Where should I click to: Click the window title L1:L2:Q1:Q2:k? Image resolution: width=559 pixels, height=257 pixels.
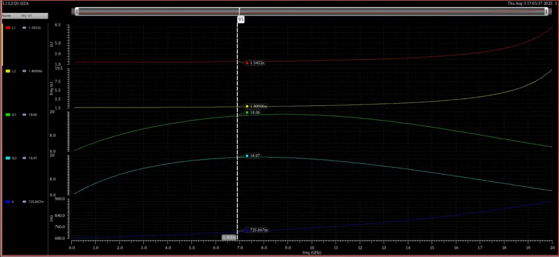click(15, 3)
